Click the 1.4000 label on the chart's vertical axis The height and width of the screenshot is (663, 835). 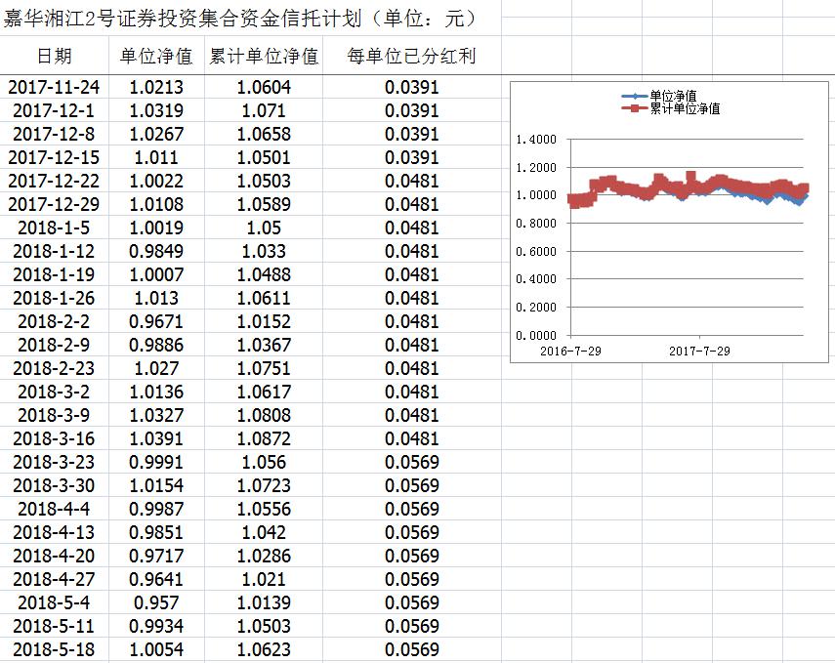click(535, 140)
